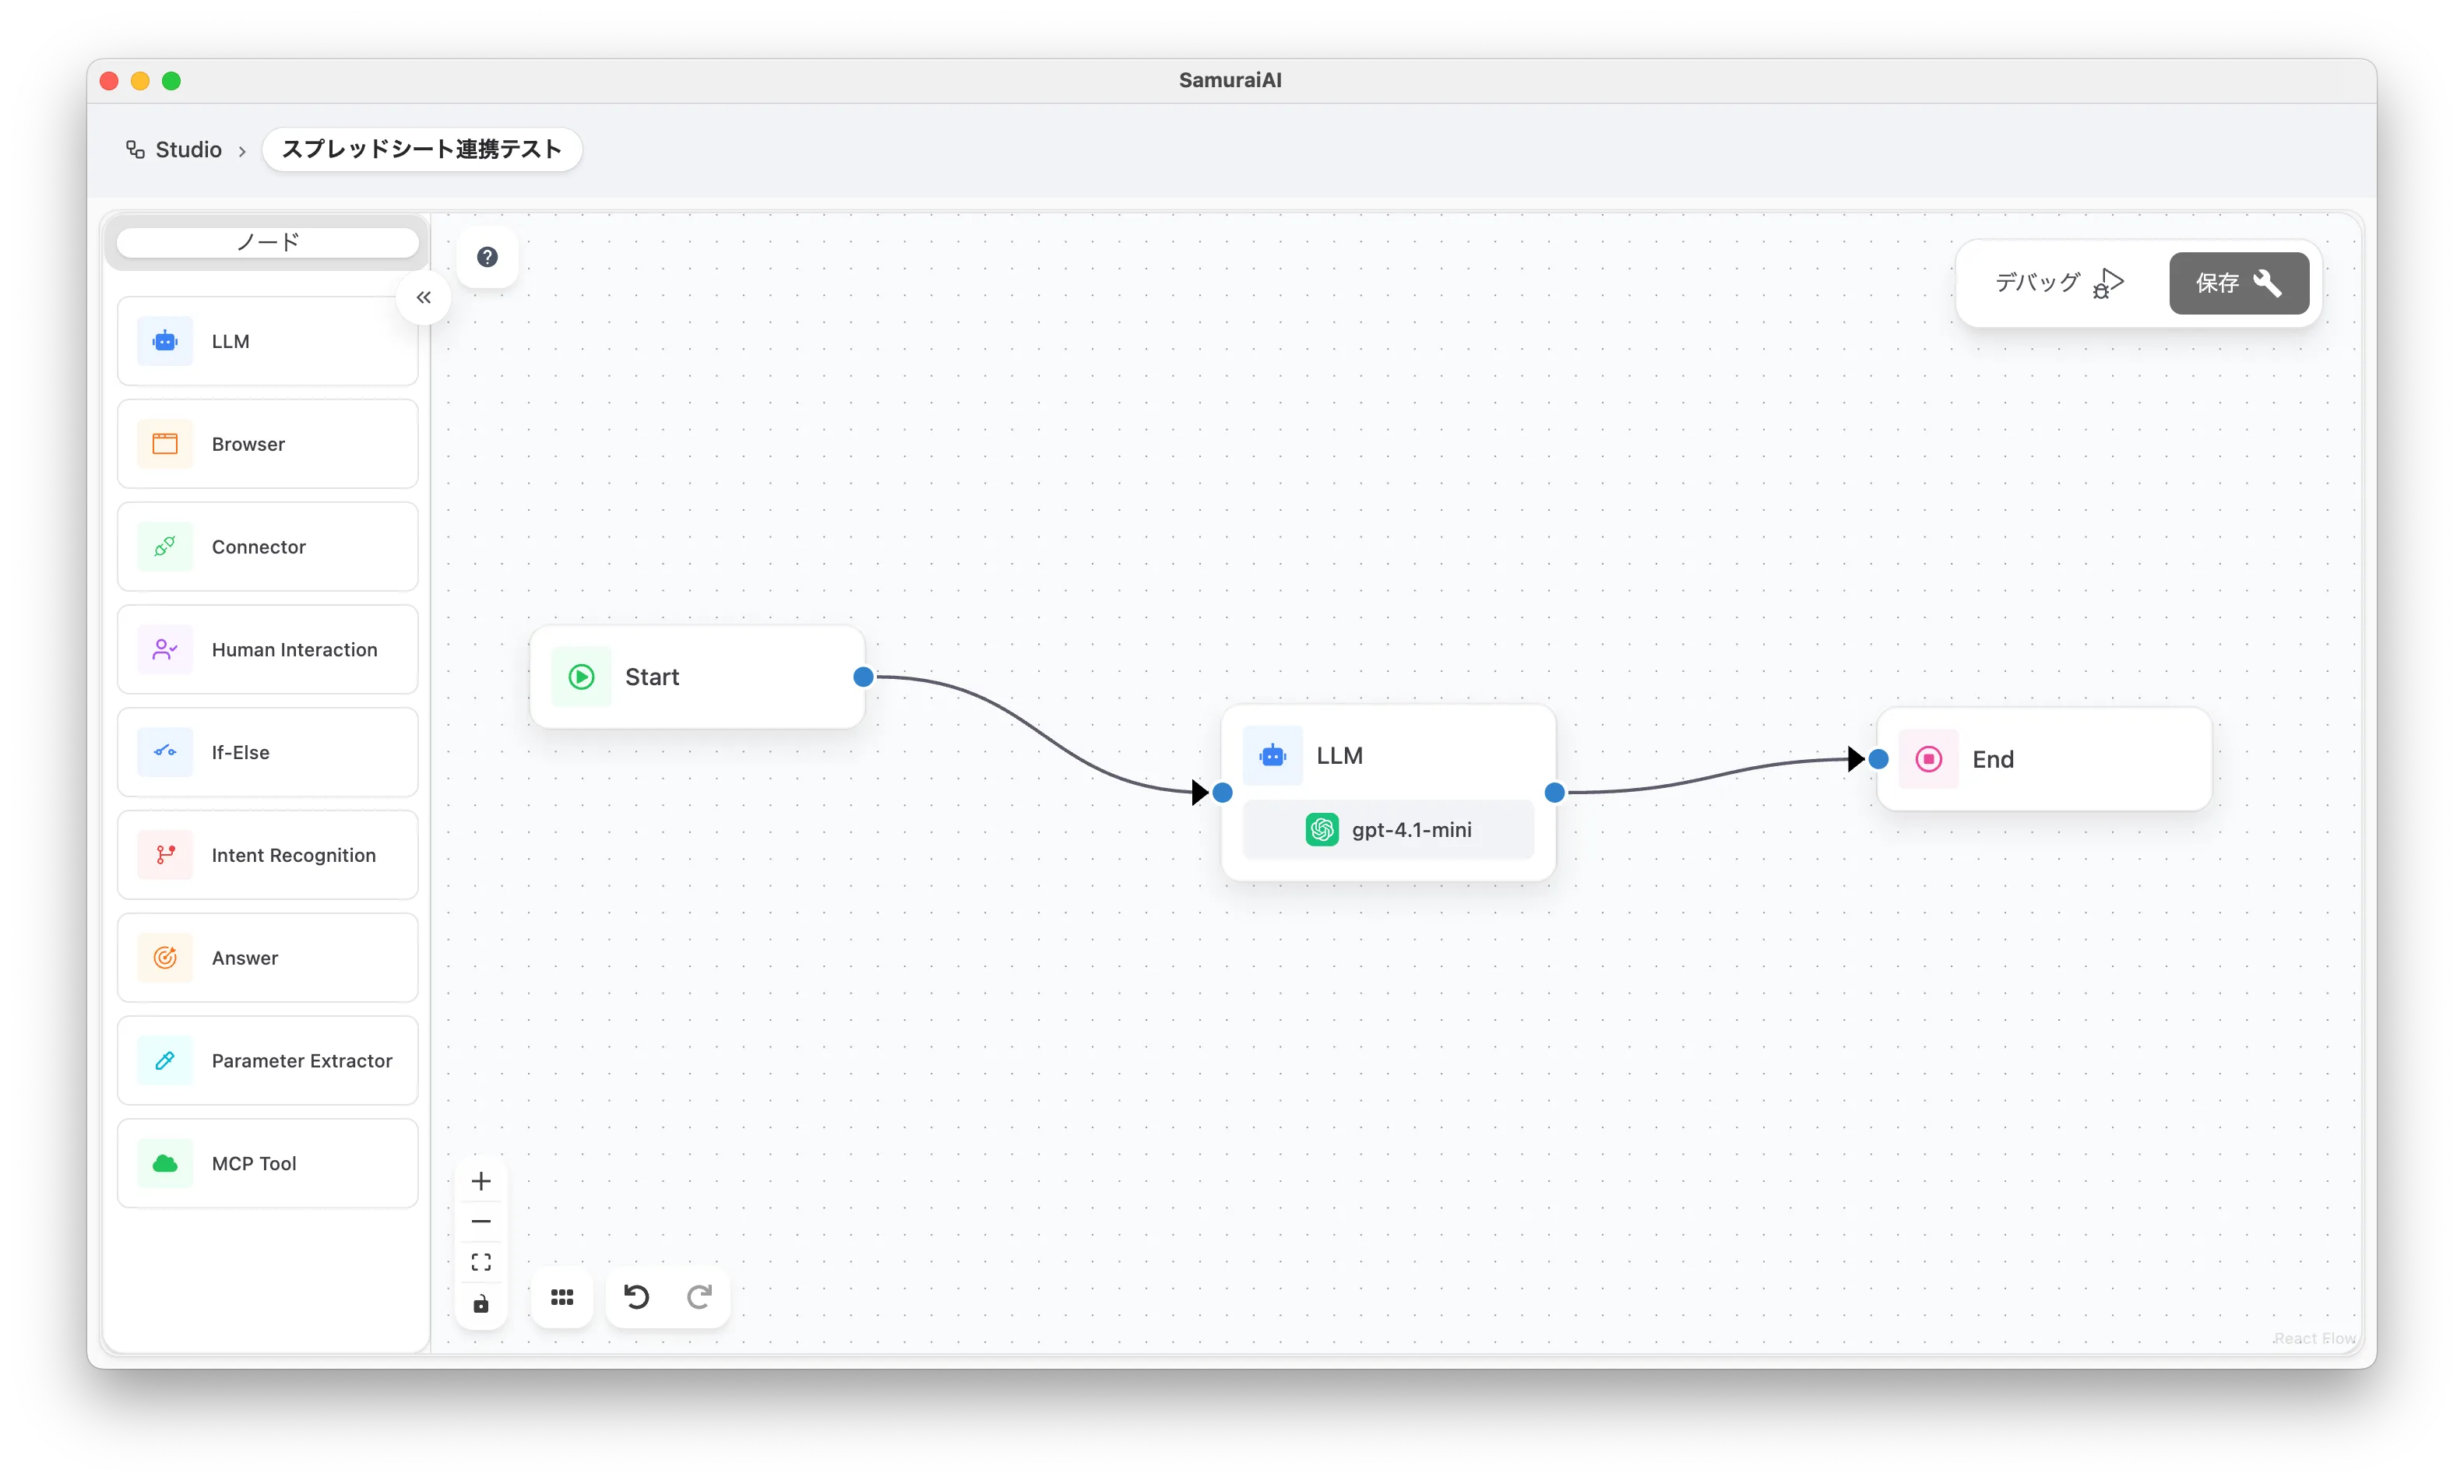Screen dimensions: 2464x1484
Task: Undo the last canvas change
Action: coord(637,1297)
